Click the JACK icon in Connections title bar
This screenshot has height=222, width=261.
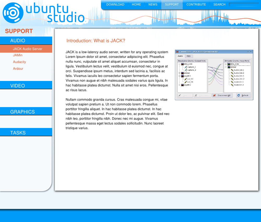(177, 52)
